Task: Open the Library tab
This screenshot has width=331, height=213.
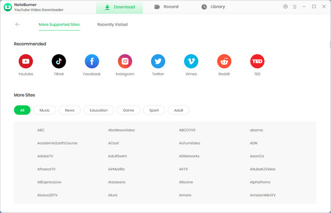Action: (x=213, y=7)
